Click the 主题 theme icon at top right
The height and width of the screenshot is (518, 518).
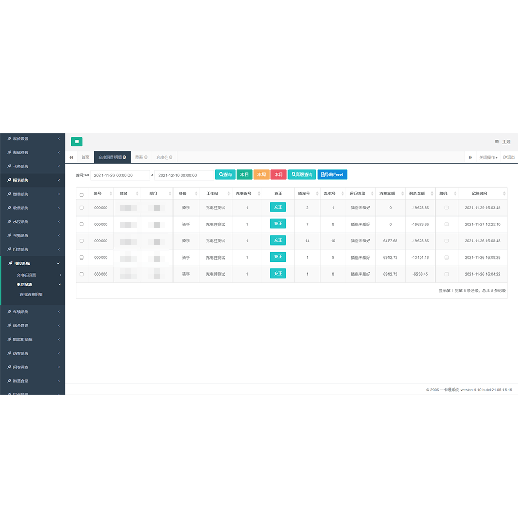click(497, 141)
